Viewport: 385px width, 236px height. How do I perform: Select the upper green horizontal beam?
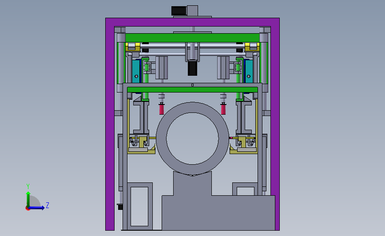pyautogui.click(x=193, y=38)
